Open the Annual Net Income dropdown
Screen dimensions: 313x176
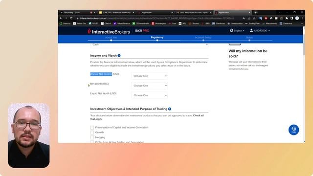pos(150,76)
